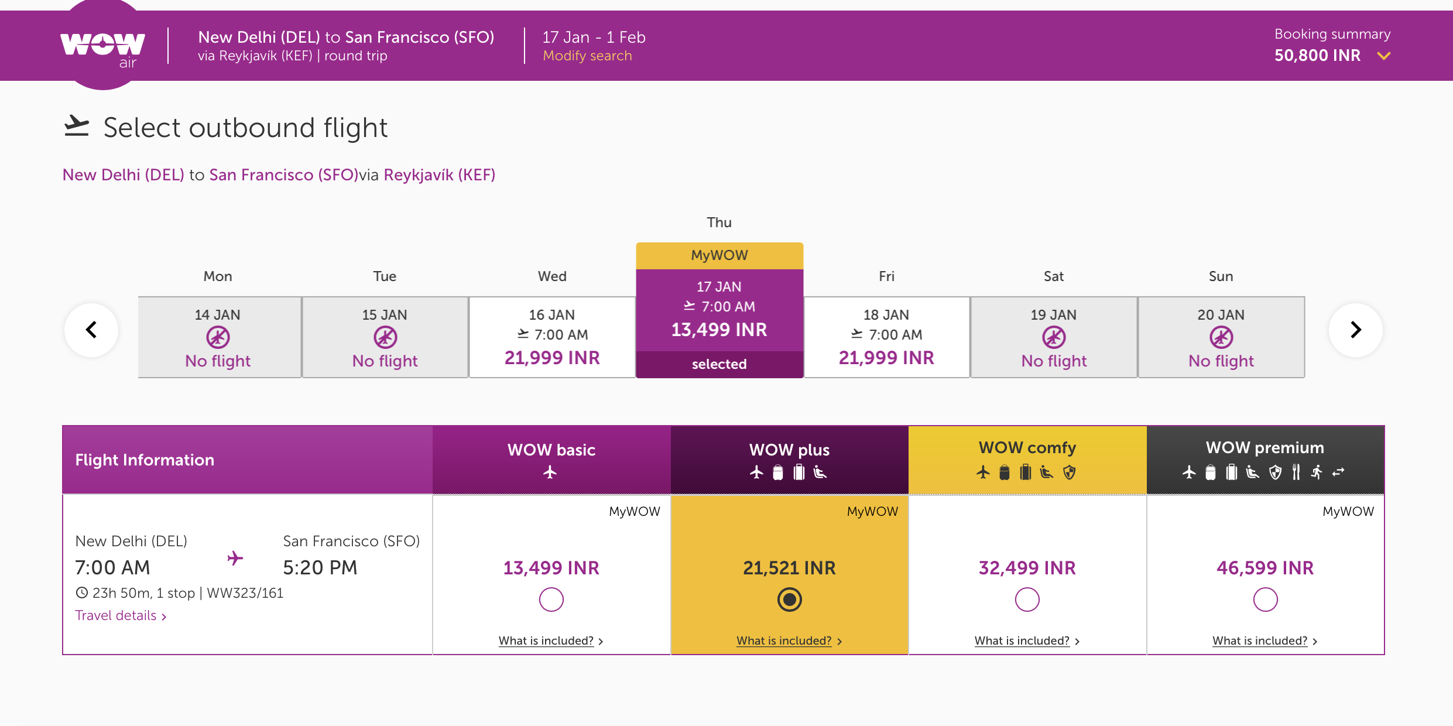
Task: Click the no-flight icon on 15 JAN
Action: click(385, 337)
